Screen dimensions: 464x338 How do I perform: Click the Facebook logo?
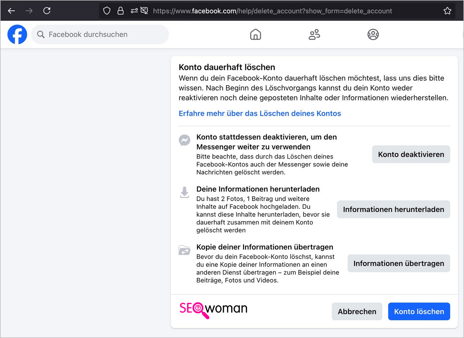pos(17,34)
